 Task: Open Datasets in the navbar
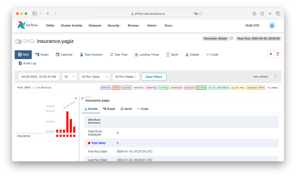point(95,25)
